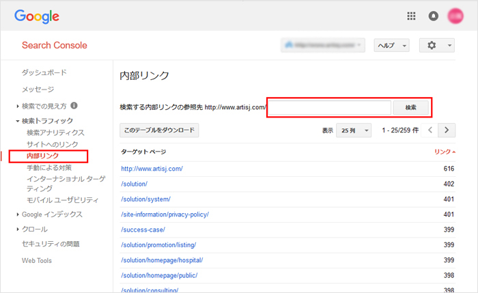Open ダッシュボード in sidebar
Screen dimensions: 478x293
[x=44, y=72]
